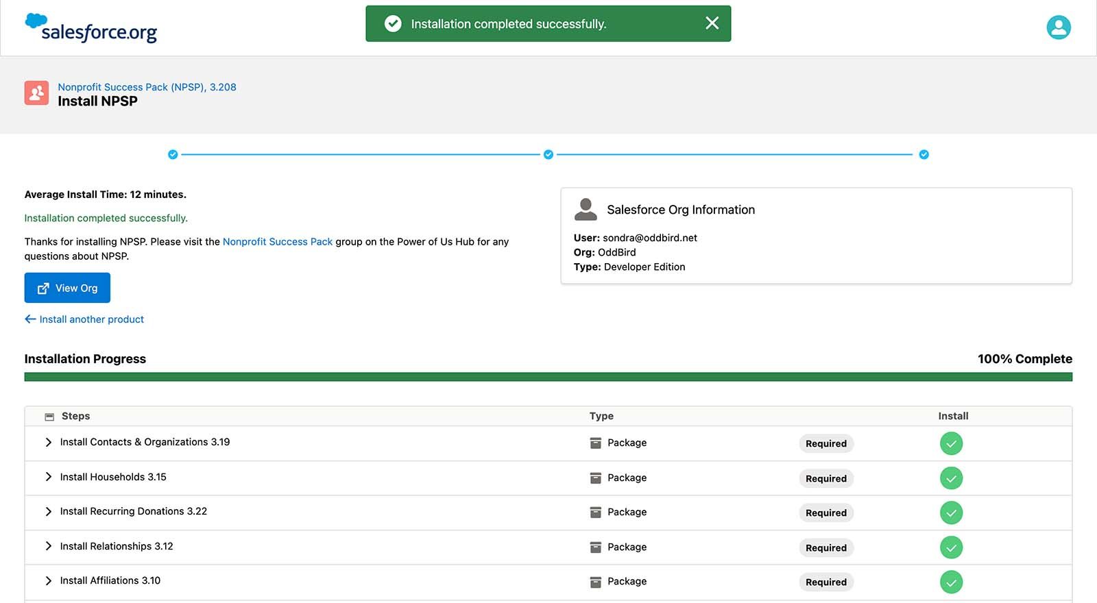Open the user profile avatar menu

pos(1058,27)
